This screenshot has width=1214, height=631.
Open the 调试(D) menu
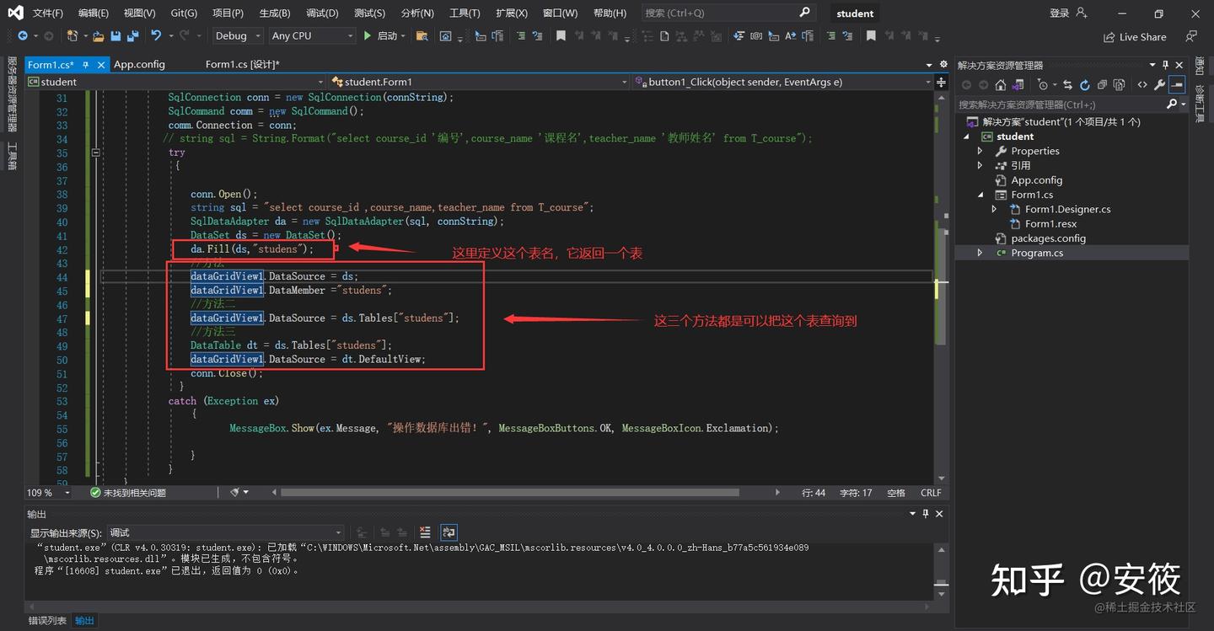click(x=324, y=13)
